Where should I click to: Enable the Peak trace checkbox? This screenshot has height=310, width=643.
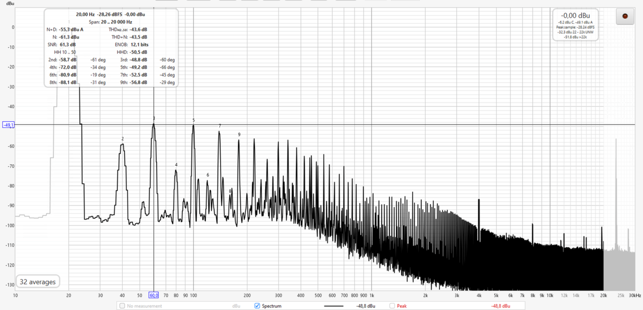tap(392, 306)
